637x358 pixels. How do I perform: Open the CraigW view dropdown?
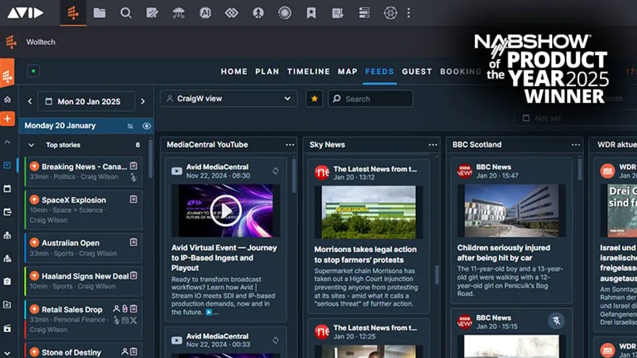(x=229, y=99)
